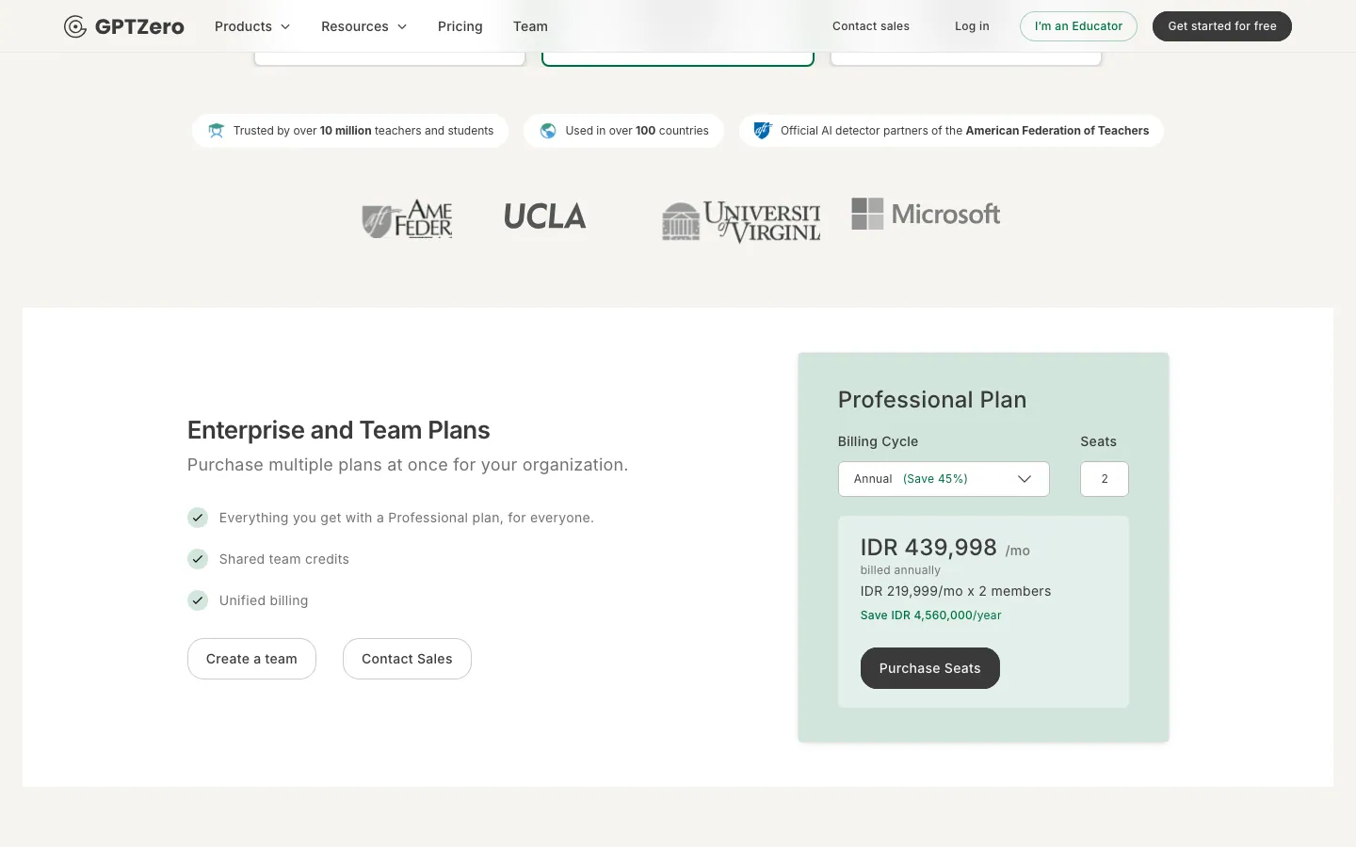Screen dimensions: 1356x847
Task: Click checkmark beside Everything you get text
Action: pos(198,518)
